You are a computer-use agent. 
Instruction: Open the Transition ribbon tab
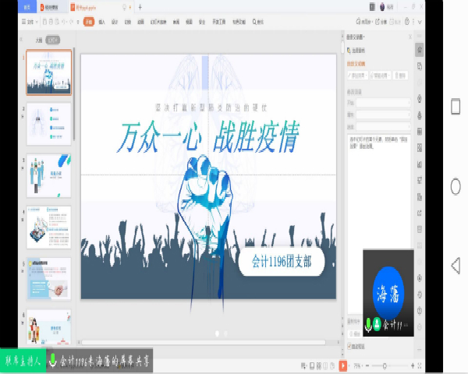(128, 22)
